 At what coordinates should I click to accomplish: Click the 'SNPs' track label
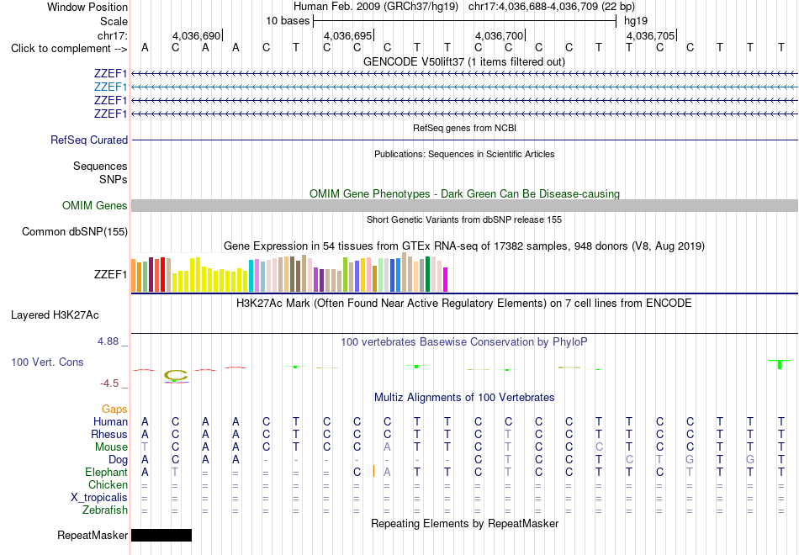(x=114, y=180)
